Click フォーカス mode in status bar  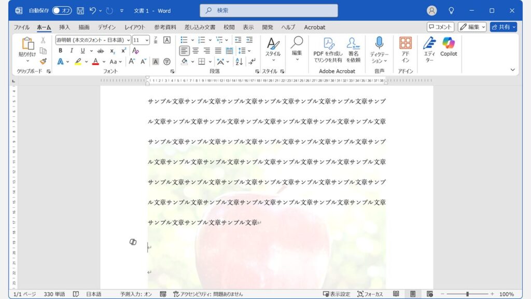tap(370, 294)
